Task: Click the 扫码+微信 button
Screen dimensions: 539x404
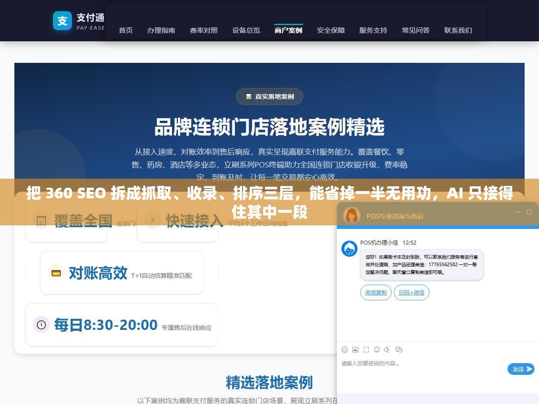Action: pos(411,293)
